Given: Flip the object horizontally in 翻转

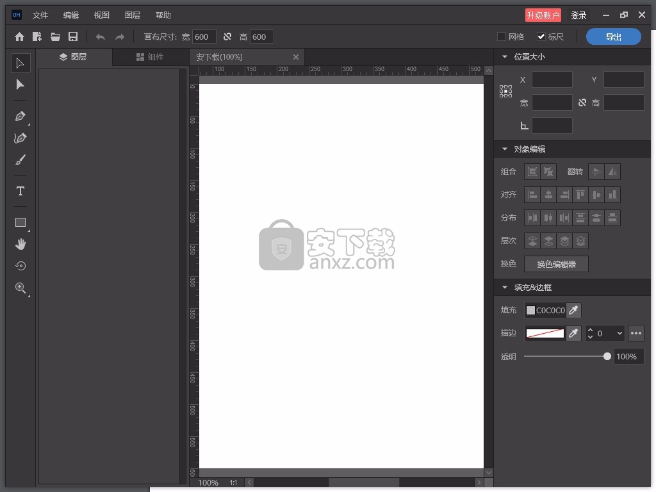Looking at the screenshot, I should pyautogui.click(x=612, y=172).
